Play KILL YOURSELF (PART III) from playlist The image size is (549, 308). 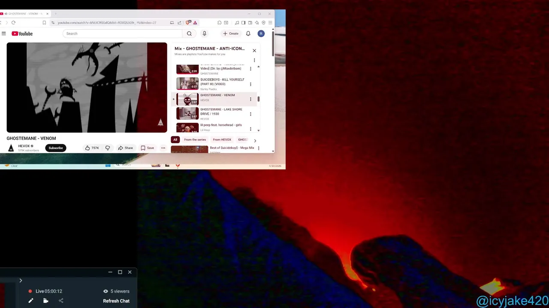click(x=222, y=82)
